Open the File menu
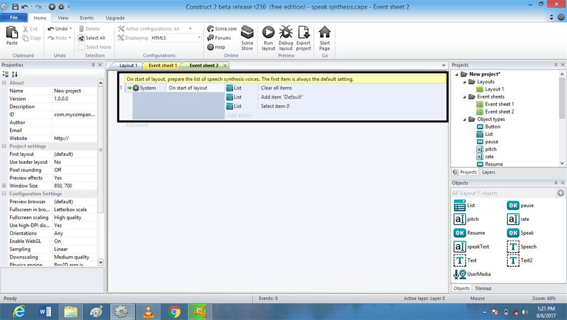The height and width of the screenshot is (320, 567). (x=14, y=18)
